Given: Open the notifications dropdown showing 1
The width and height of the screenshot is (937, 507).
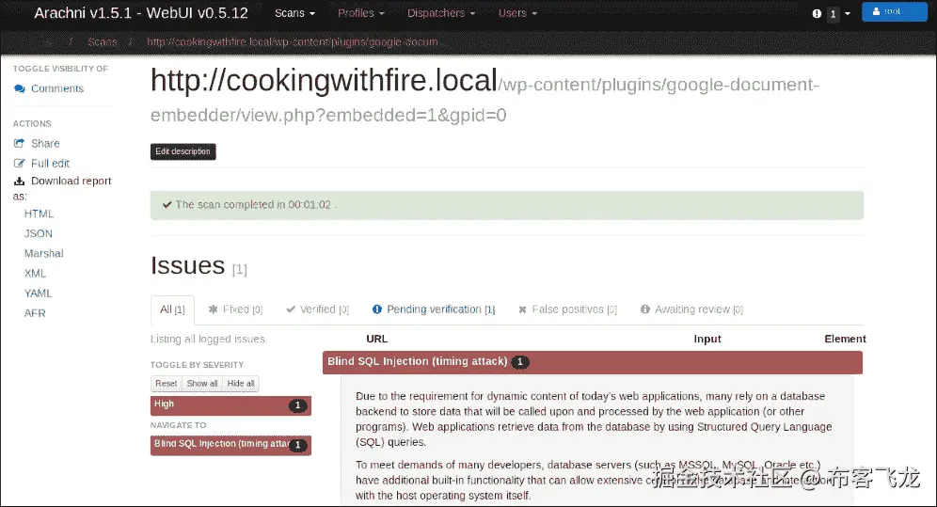Looking at the screenshot, I should click(x=831, y=14).
